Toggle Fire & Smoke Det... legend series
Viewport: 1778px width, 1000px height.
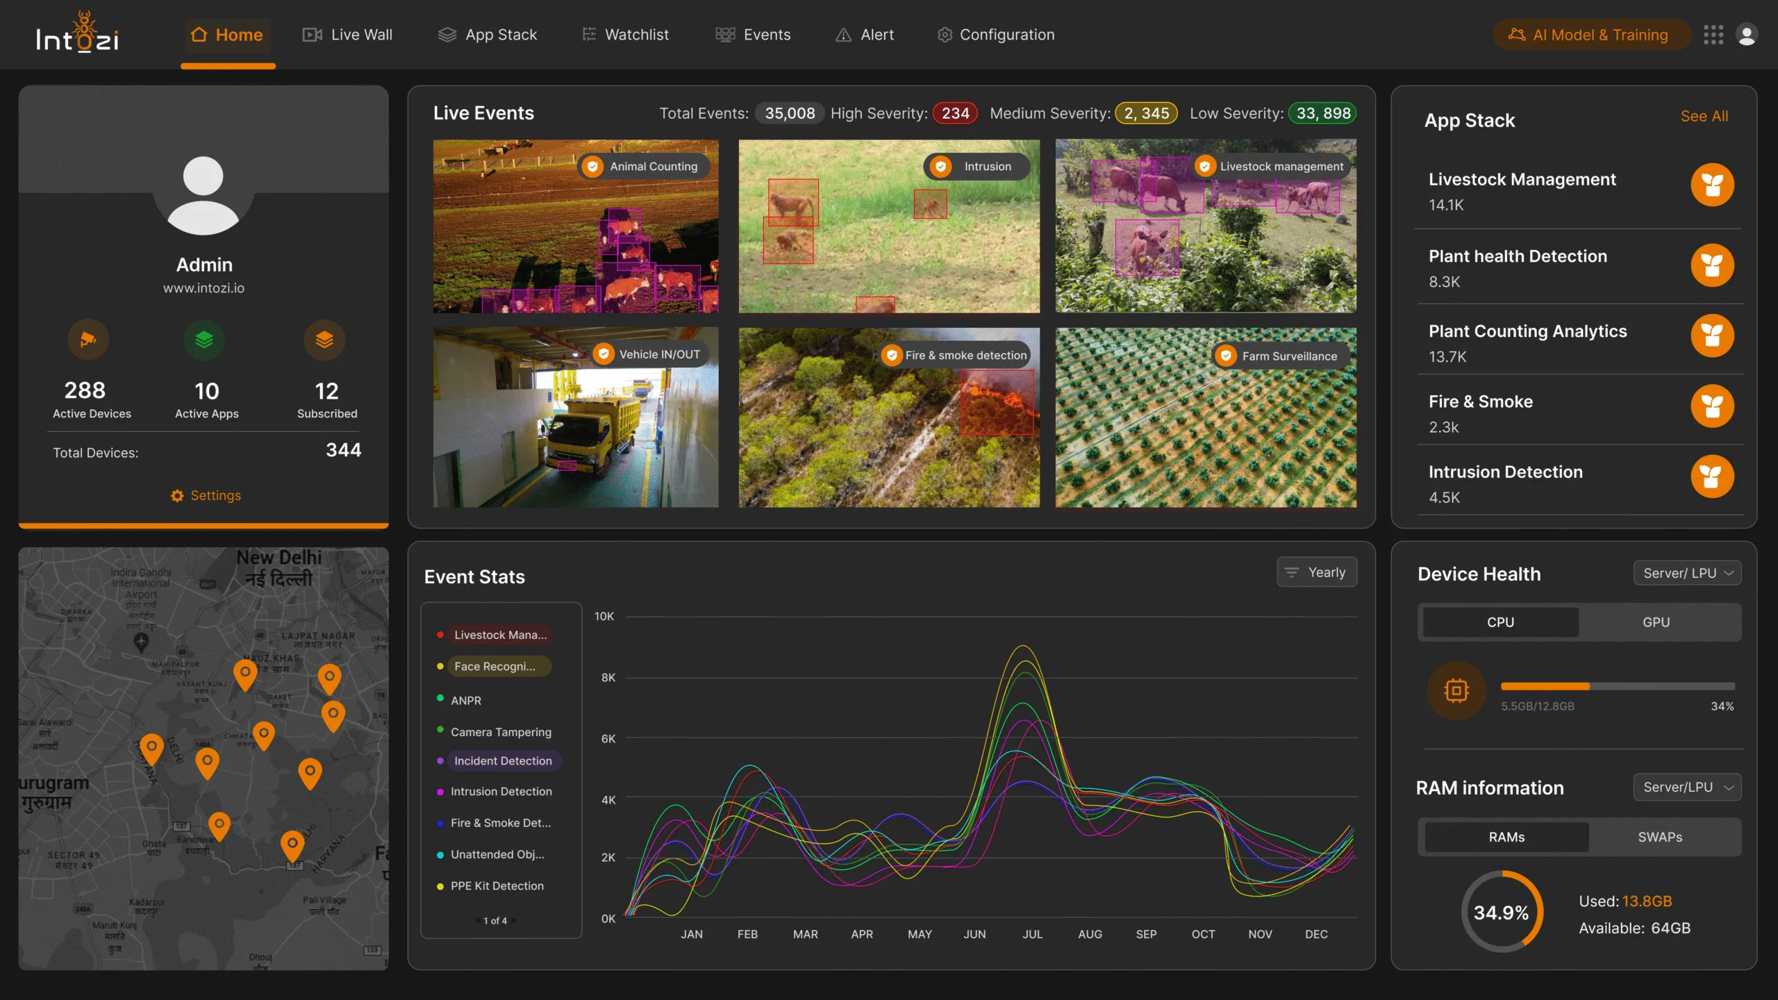coord(494,822)
